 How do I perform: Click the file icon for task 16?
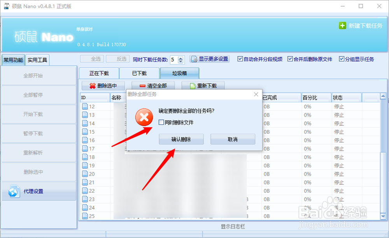point(85,140)
